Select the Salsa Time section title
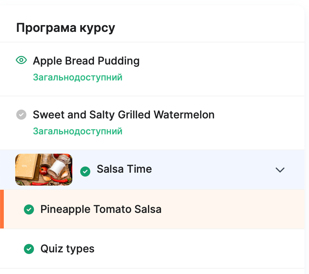309x274 pixels. click(x=124, y=169)
